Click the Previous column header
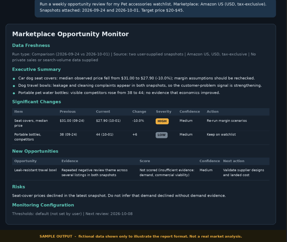 pos(67,112)
